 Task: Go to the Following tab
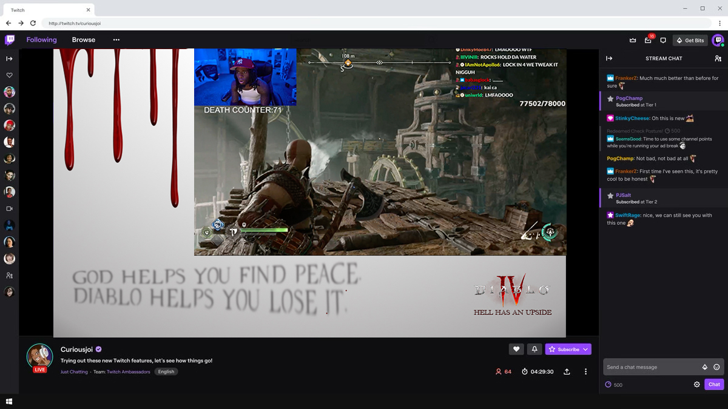point(41,40)
